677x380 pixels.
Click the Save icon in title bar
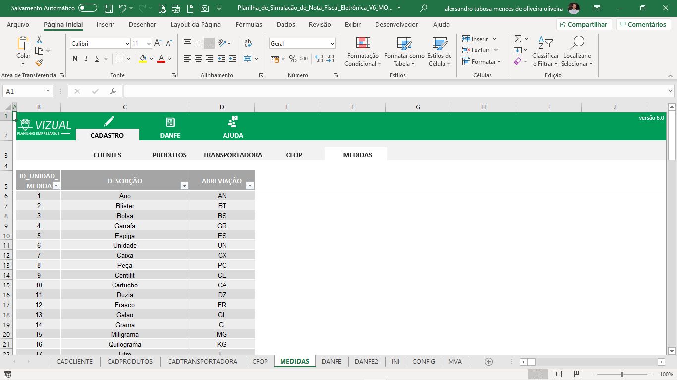click(109, 8)
